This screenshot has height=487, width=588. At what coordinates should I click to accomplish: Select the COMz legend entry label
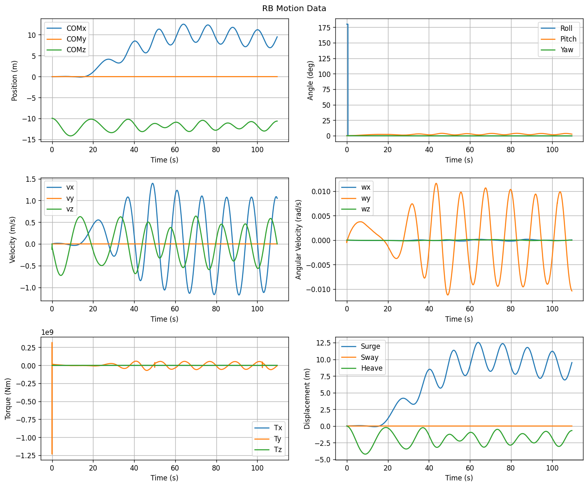pyautogui.click(x=77, y=50)
